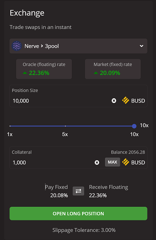Clear the Position Size field

114,101
